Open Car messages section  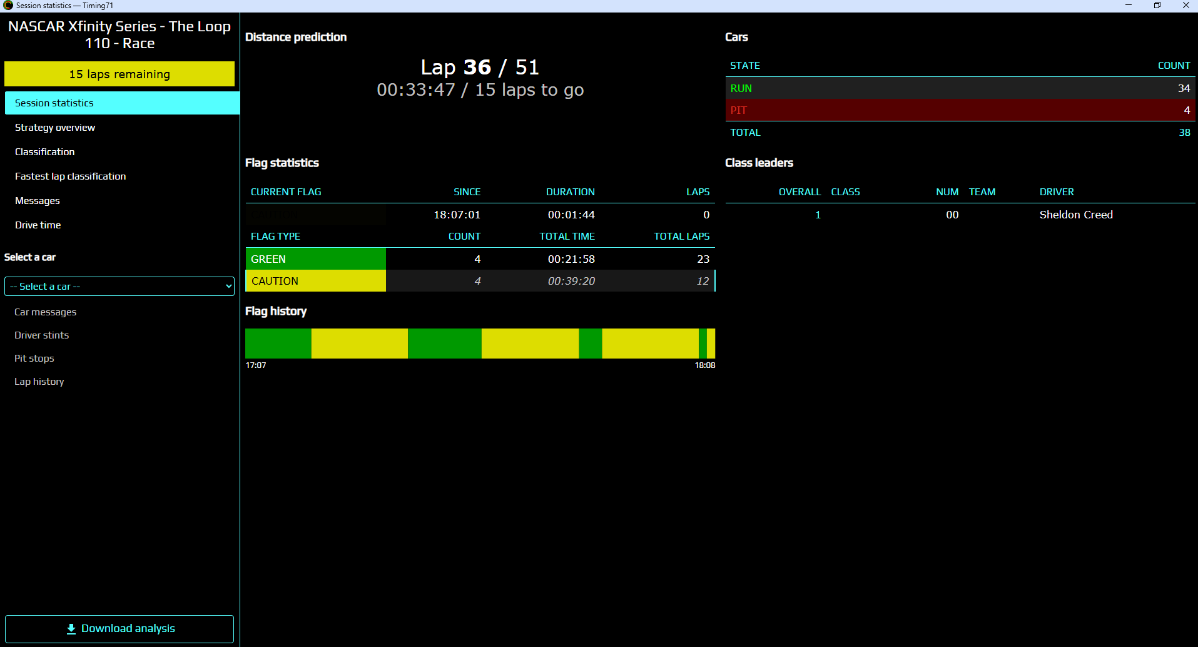(x=45, y=312)
